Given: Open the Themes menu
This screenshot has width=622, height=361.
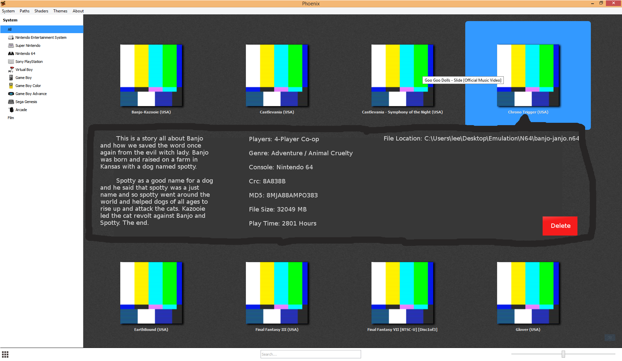Looking at the screenshot, I should (60, 11).
